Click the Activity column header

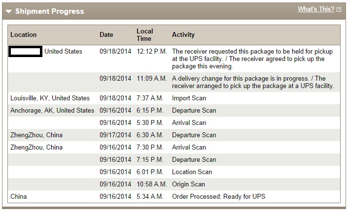click(x=183, y=34)
